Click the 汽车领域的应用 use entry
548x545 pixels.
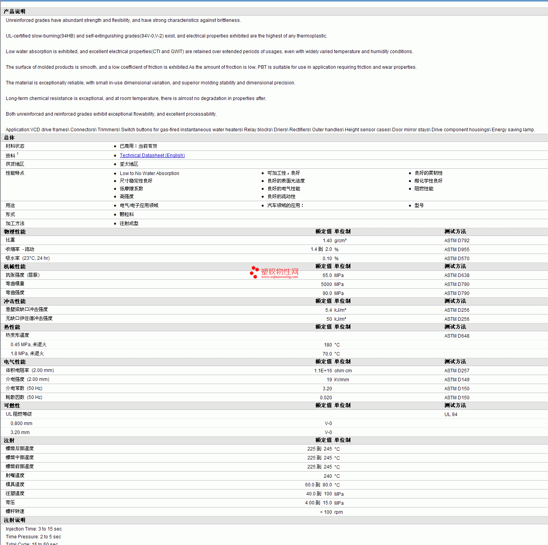coord(285,205)
